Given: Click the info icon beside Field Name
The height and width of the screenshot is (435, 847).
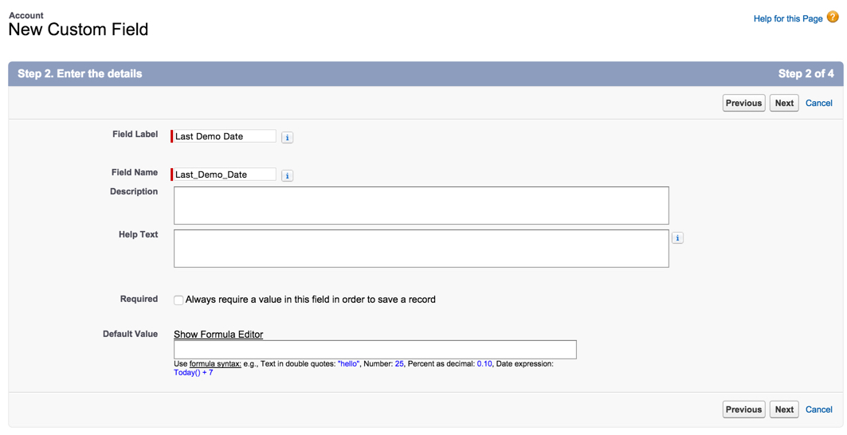Looking at the screenshot, I should (x=288, y=176).
